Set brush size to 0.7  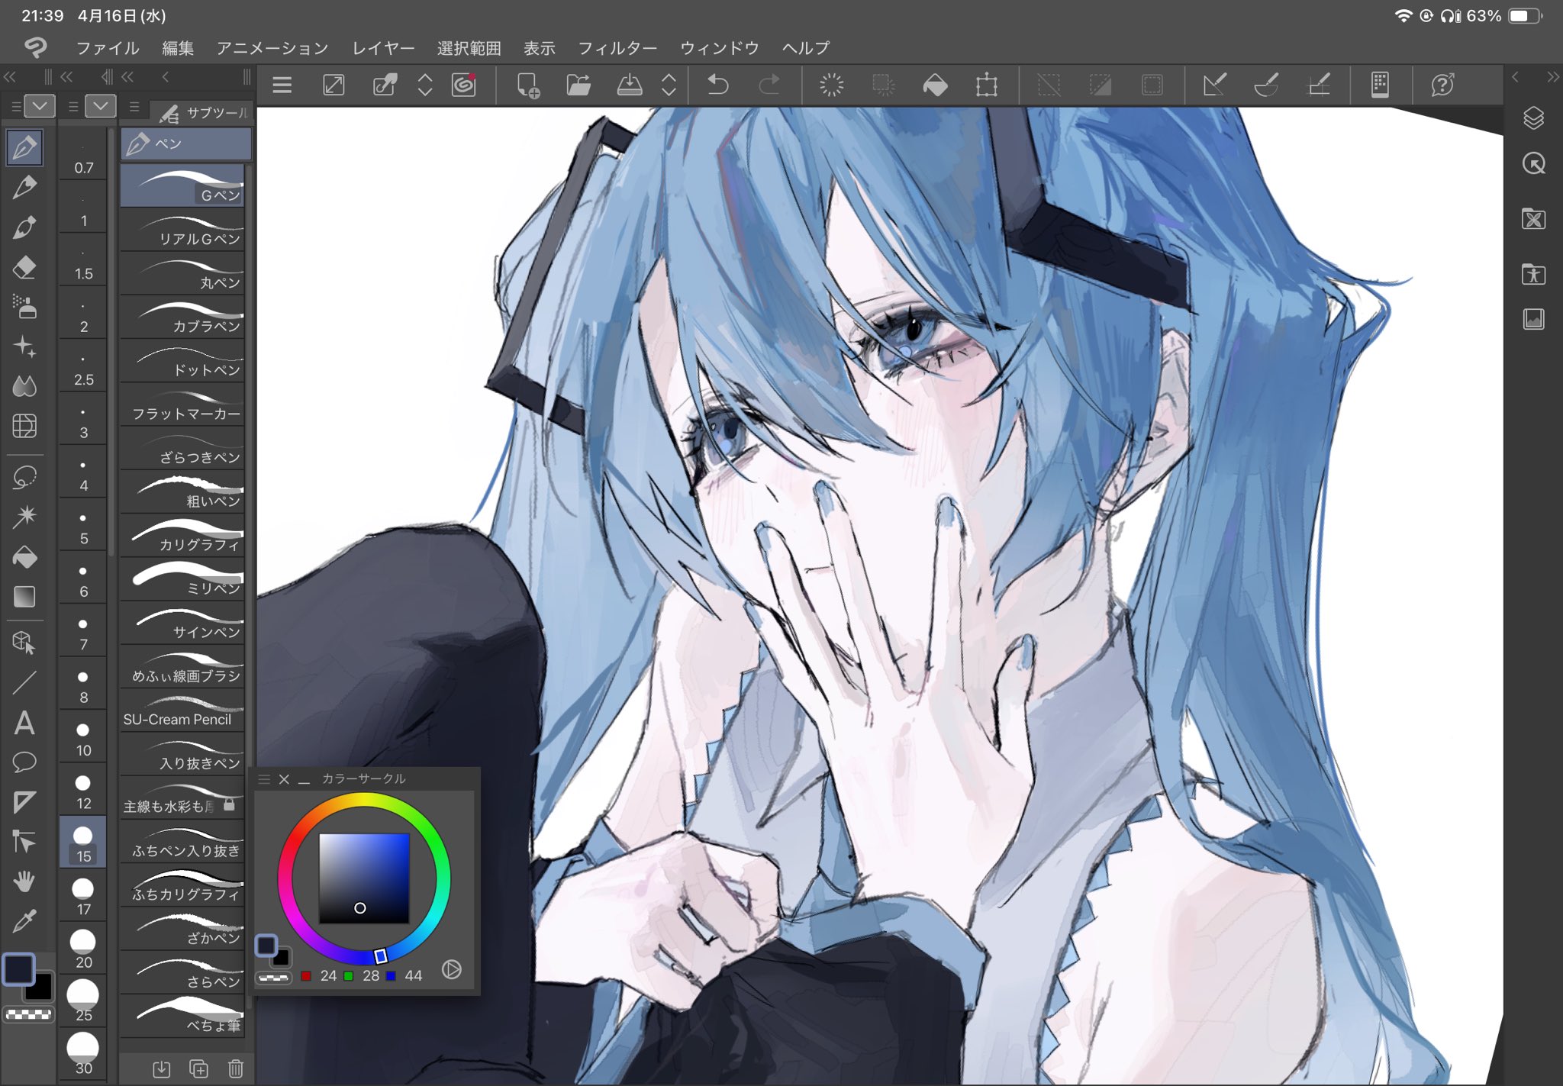tap(83, 156)
